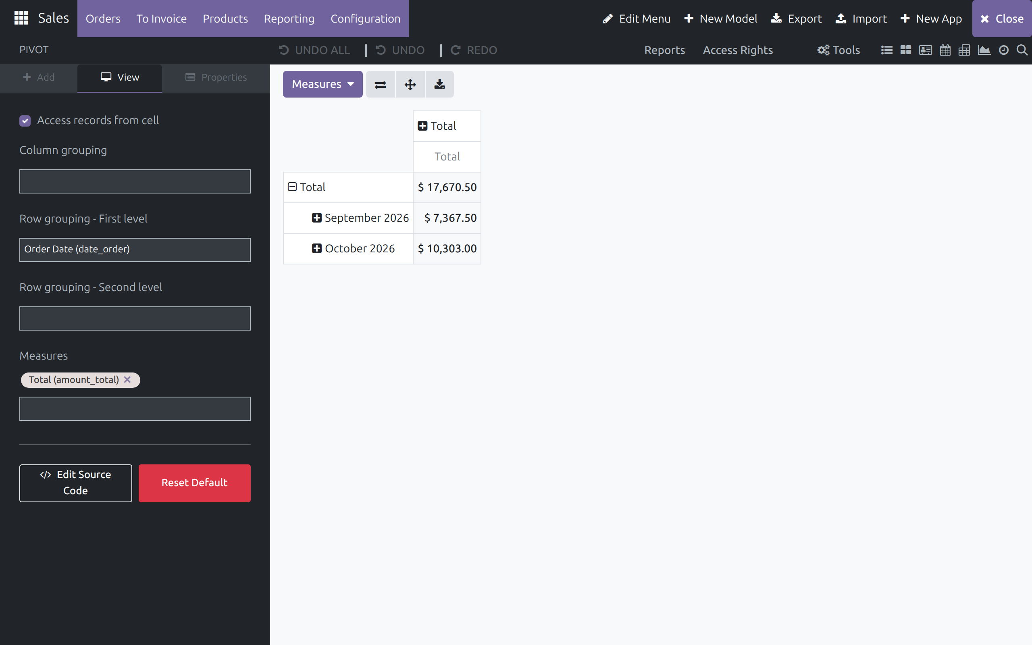Select the View tab

click(120, 78)
